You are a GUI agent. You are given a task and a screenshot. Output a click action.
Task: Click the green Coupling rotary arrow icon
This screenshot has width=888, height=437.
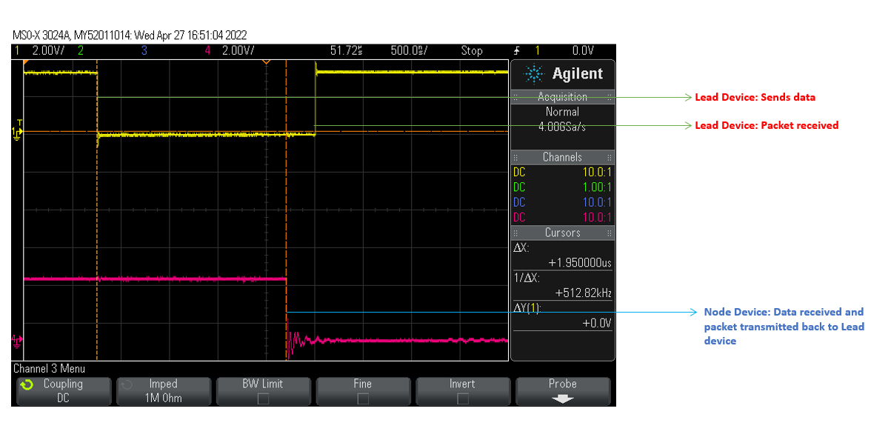click(x=27, y=384)
